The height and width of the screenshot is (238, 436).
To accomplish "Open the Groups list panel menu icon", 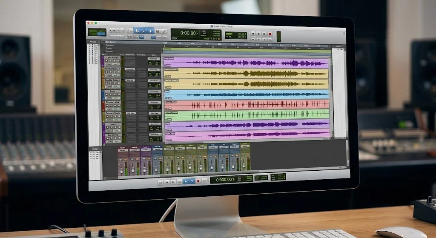I will click(x=100, y=149).
